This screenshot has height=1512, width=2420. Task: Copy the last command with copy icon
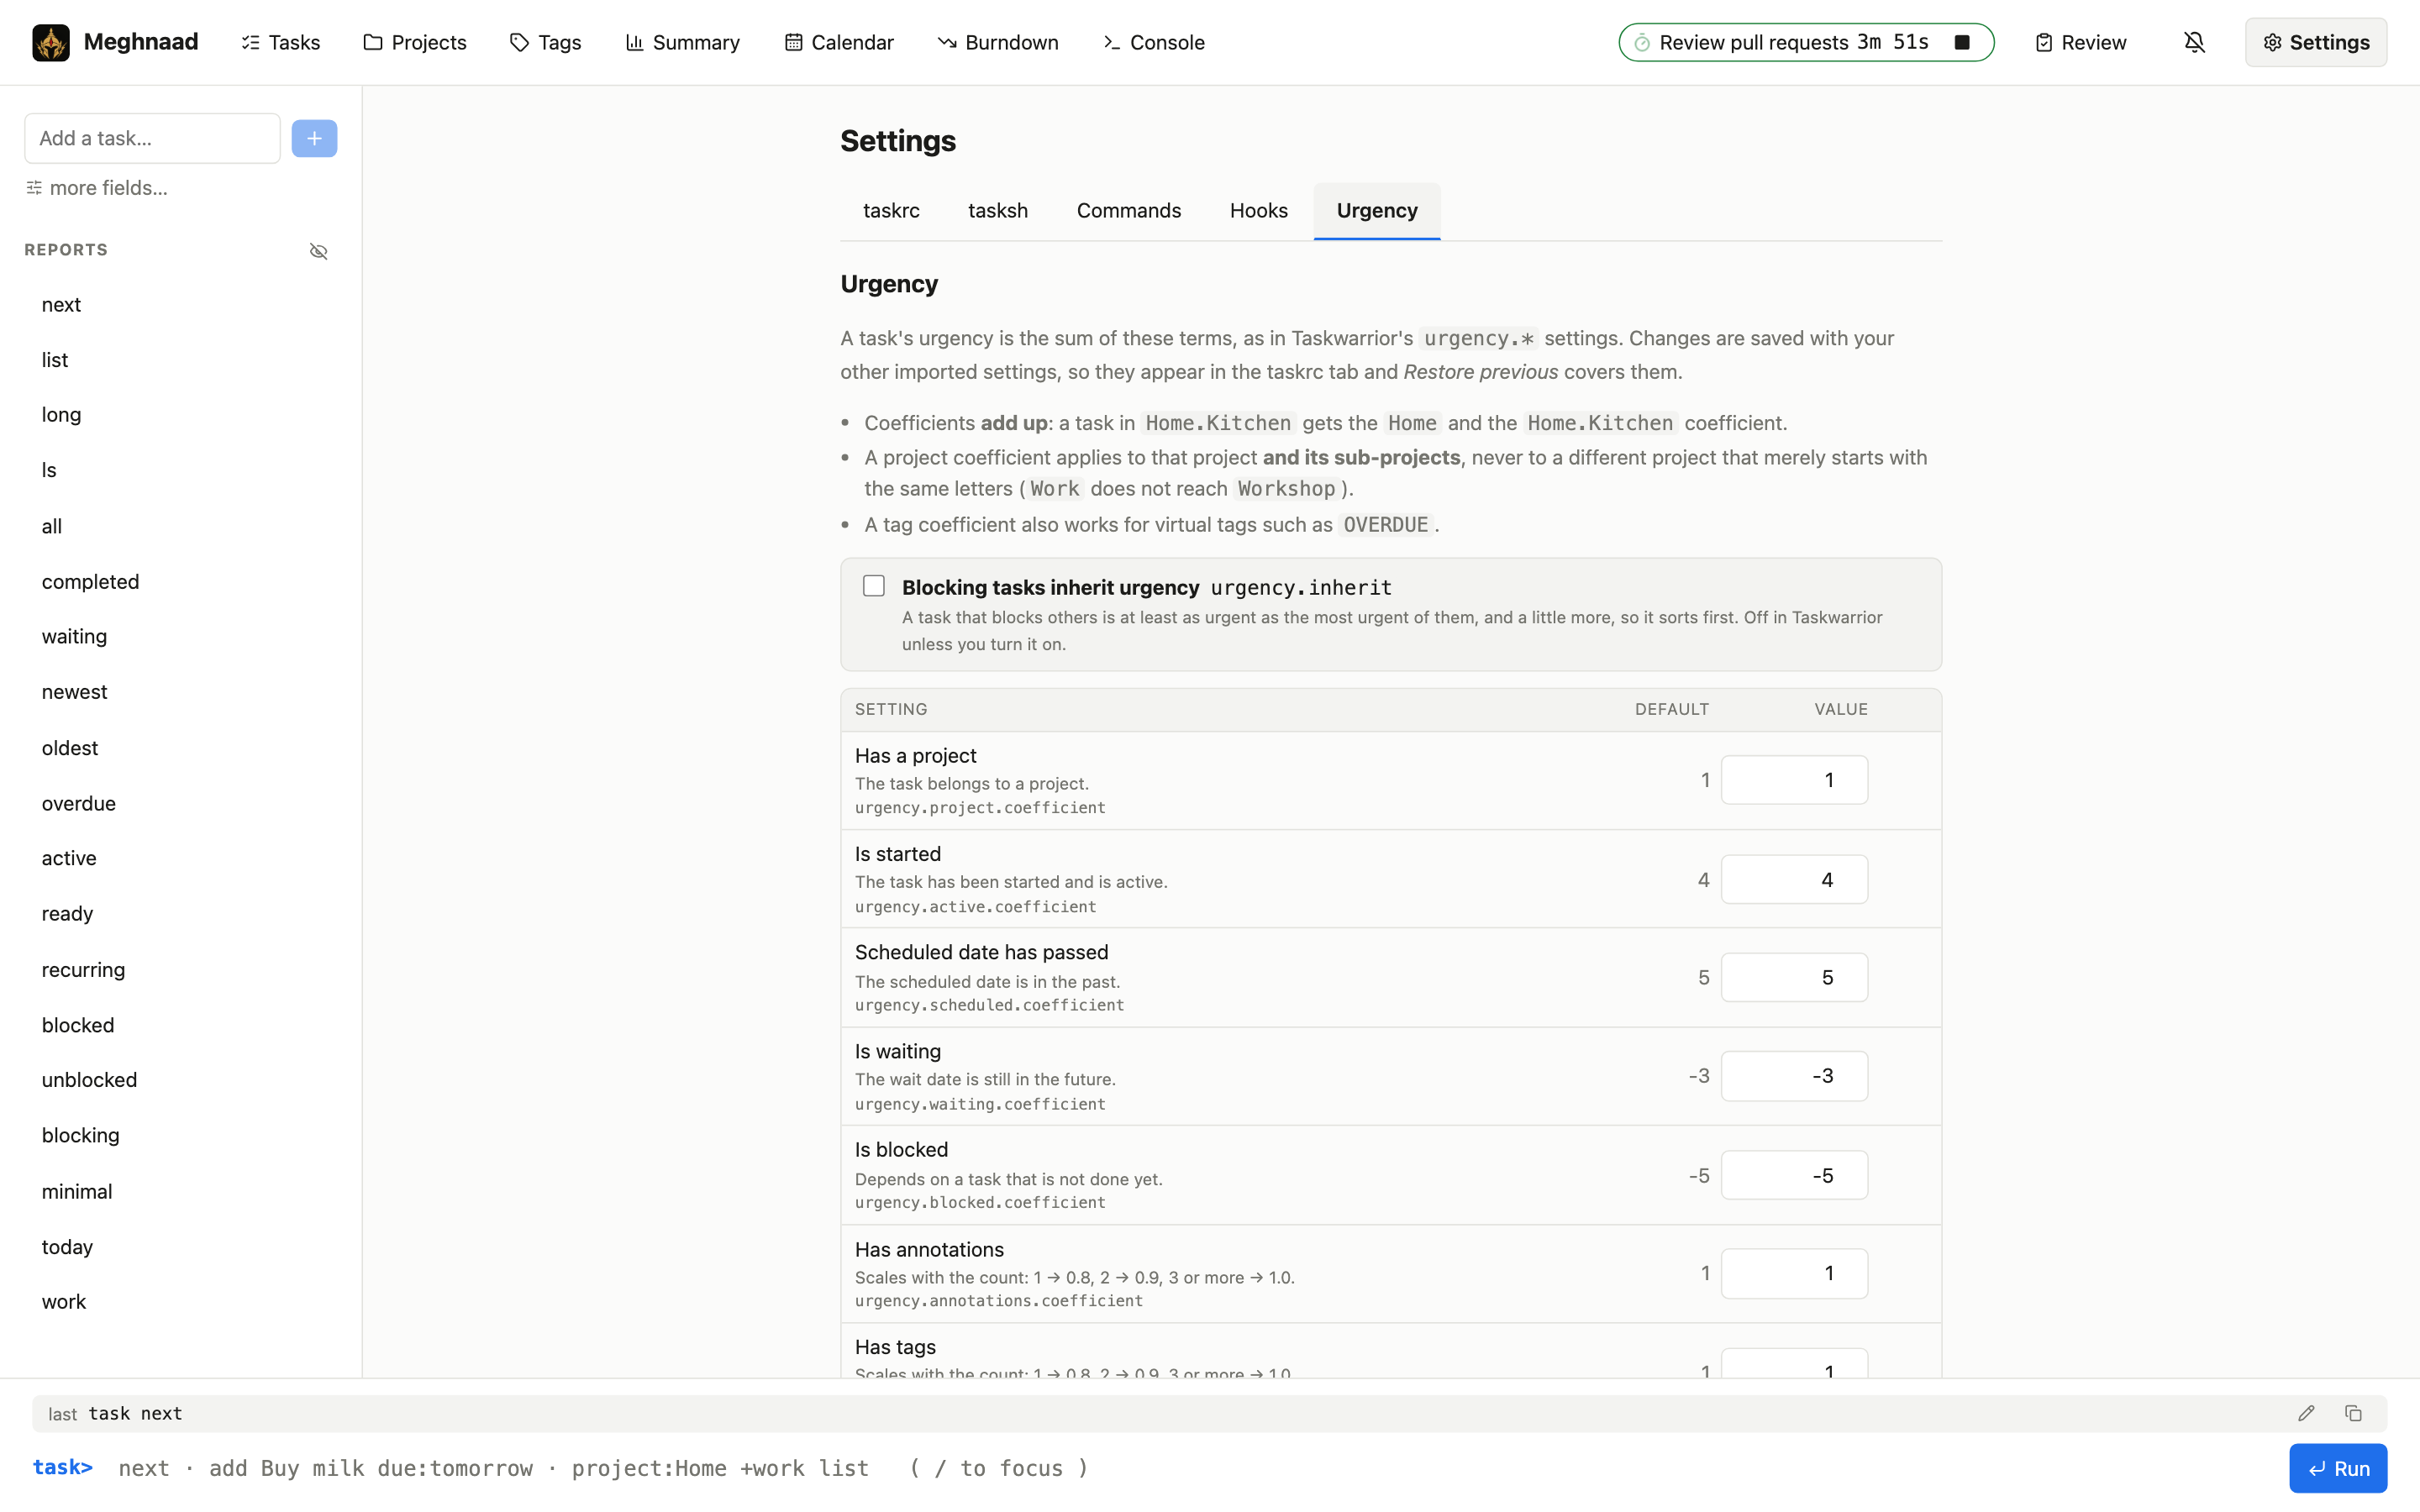point(2353,1413)
